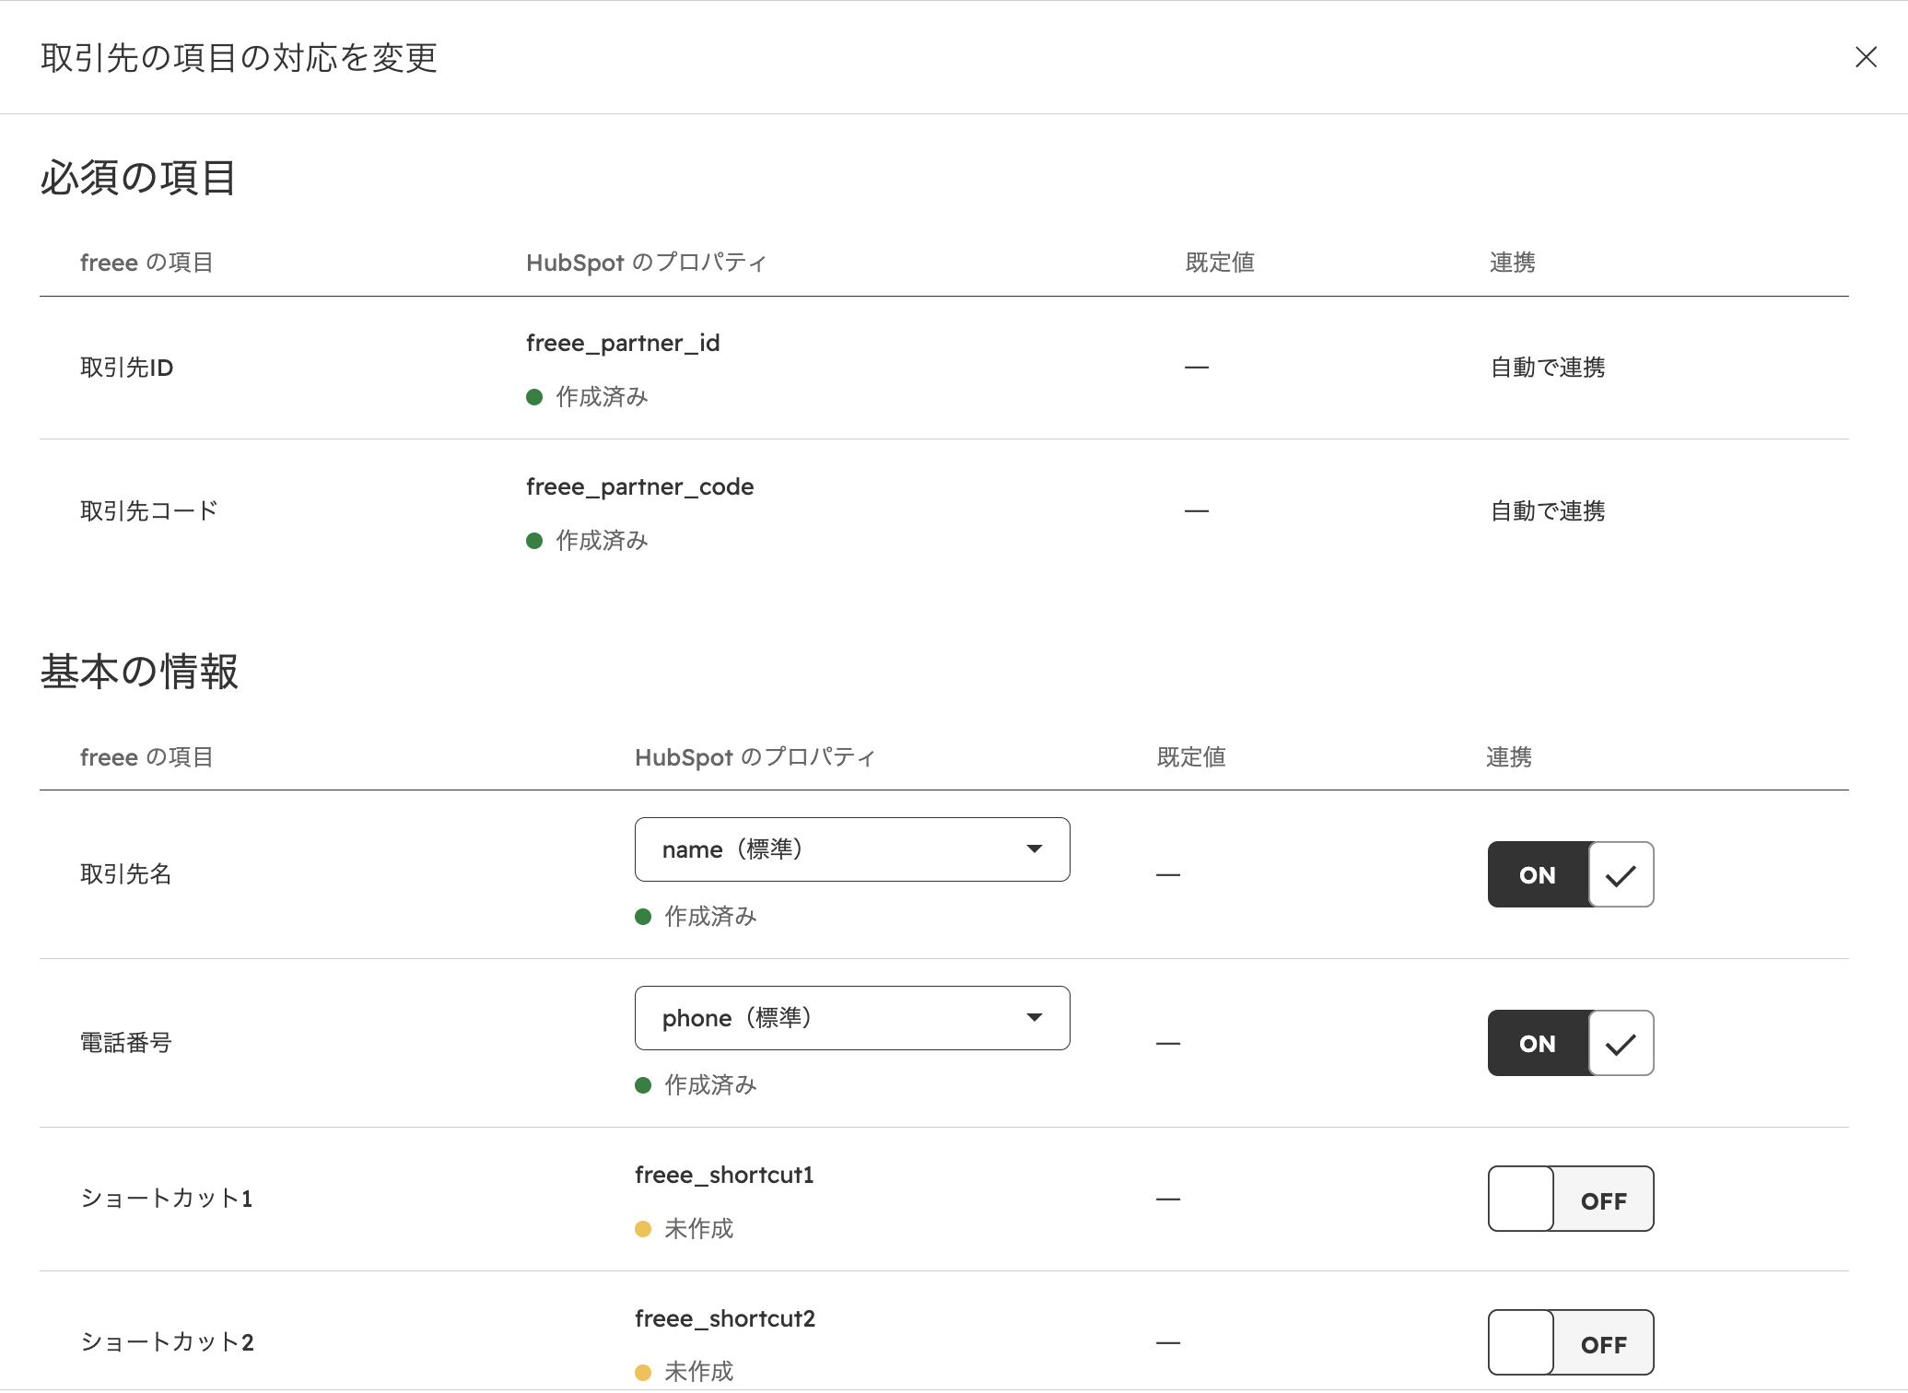
Task: Click 自動で連携 in the 取引先ID row
Action: click(x=1548, y=368)
